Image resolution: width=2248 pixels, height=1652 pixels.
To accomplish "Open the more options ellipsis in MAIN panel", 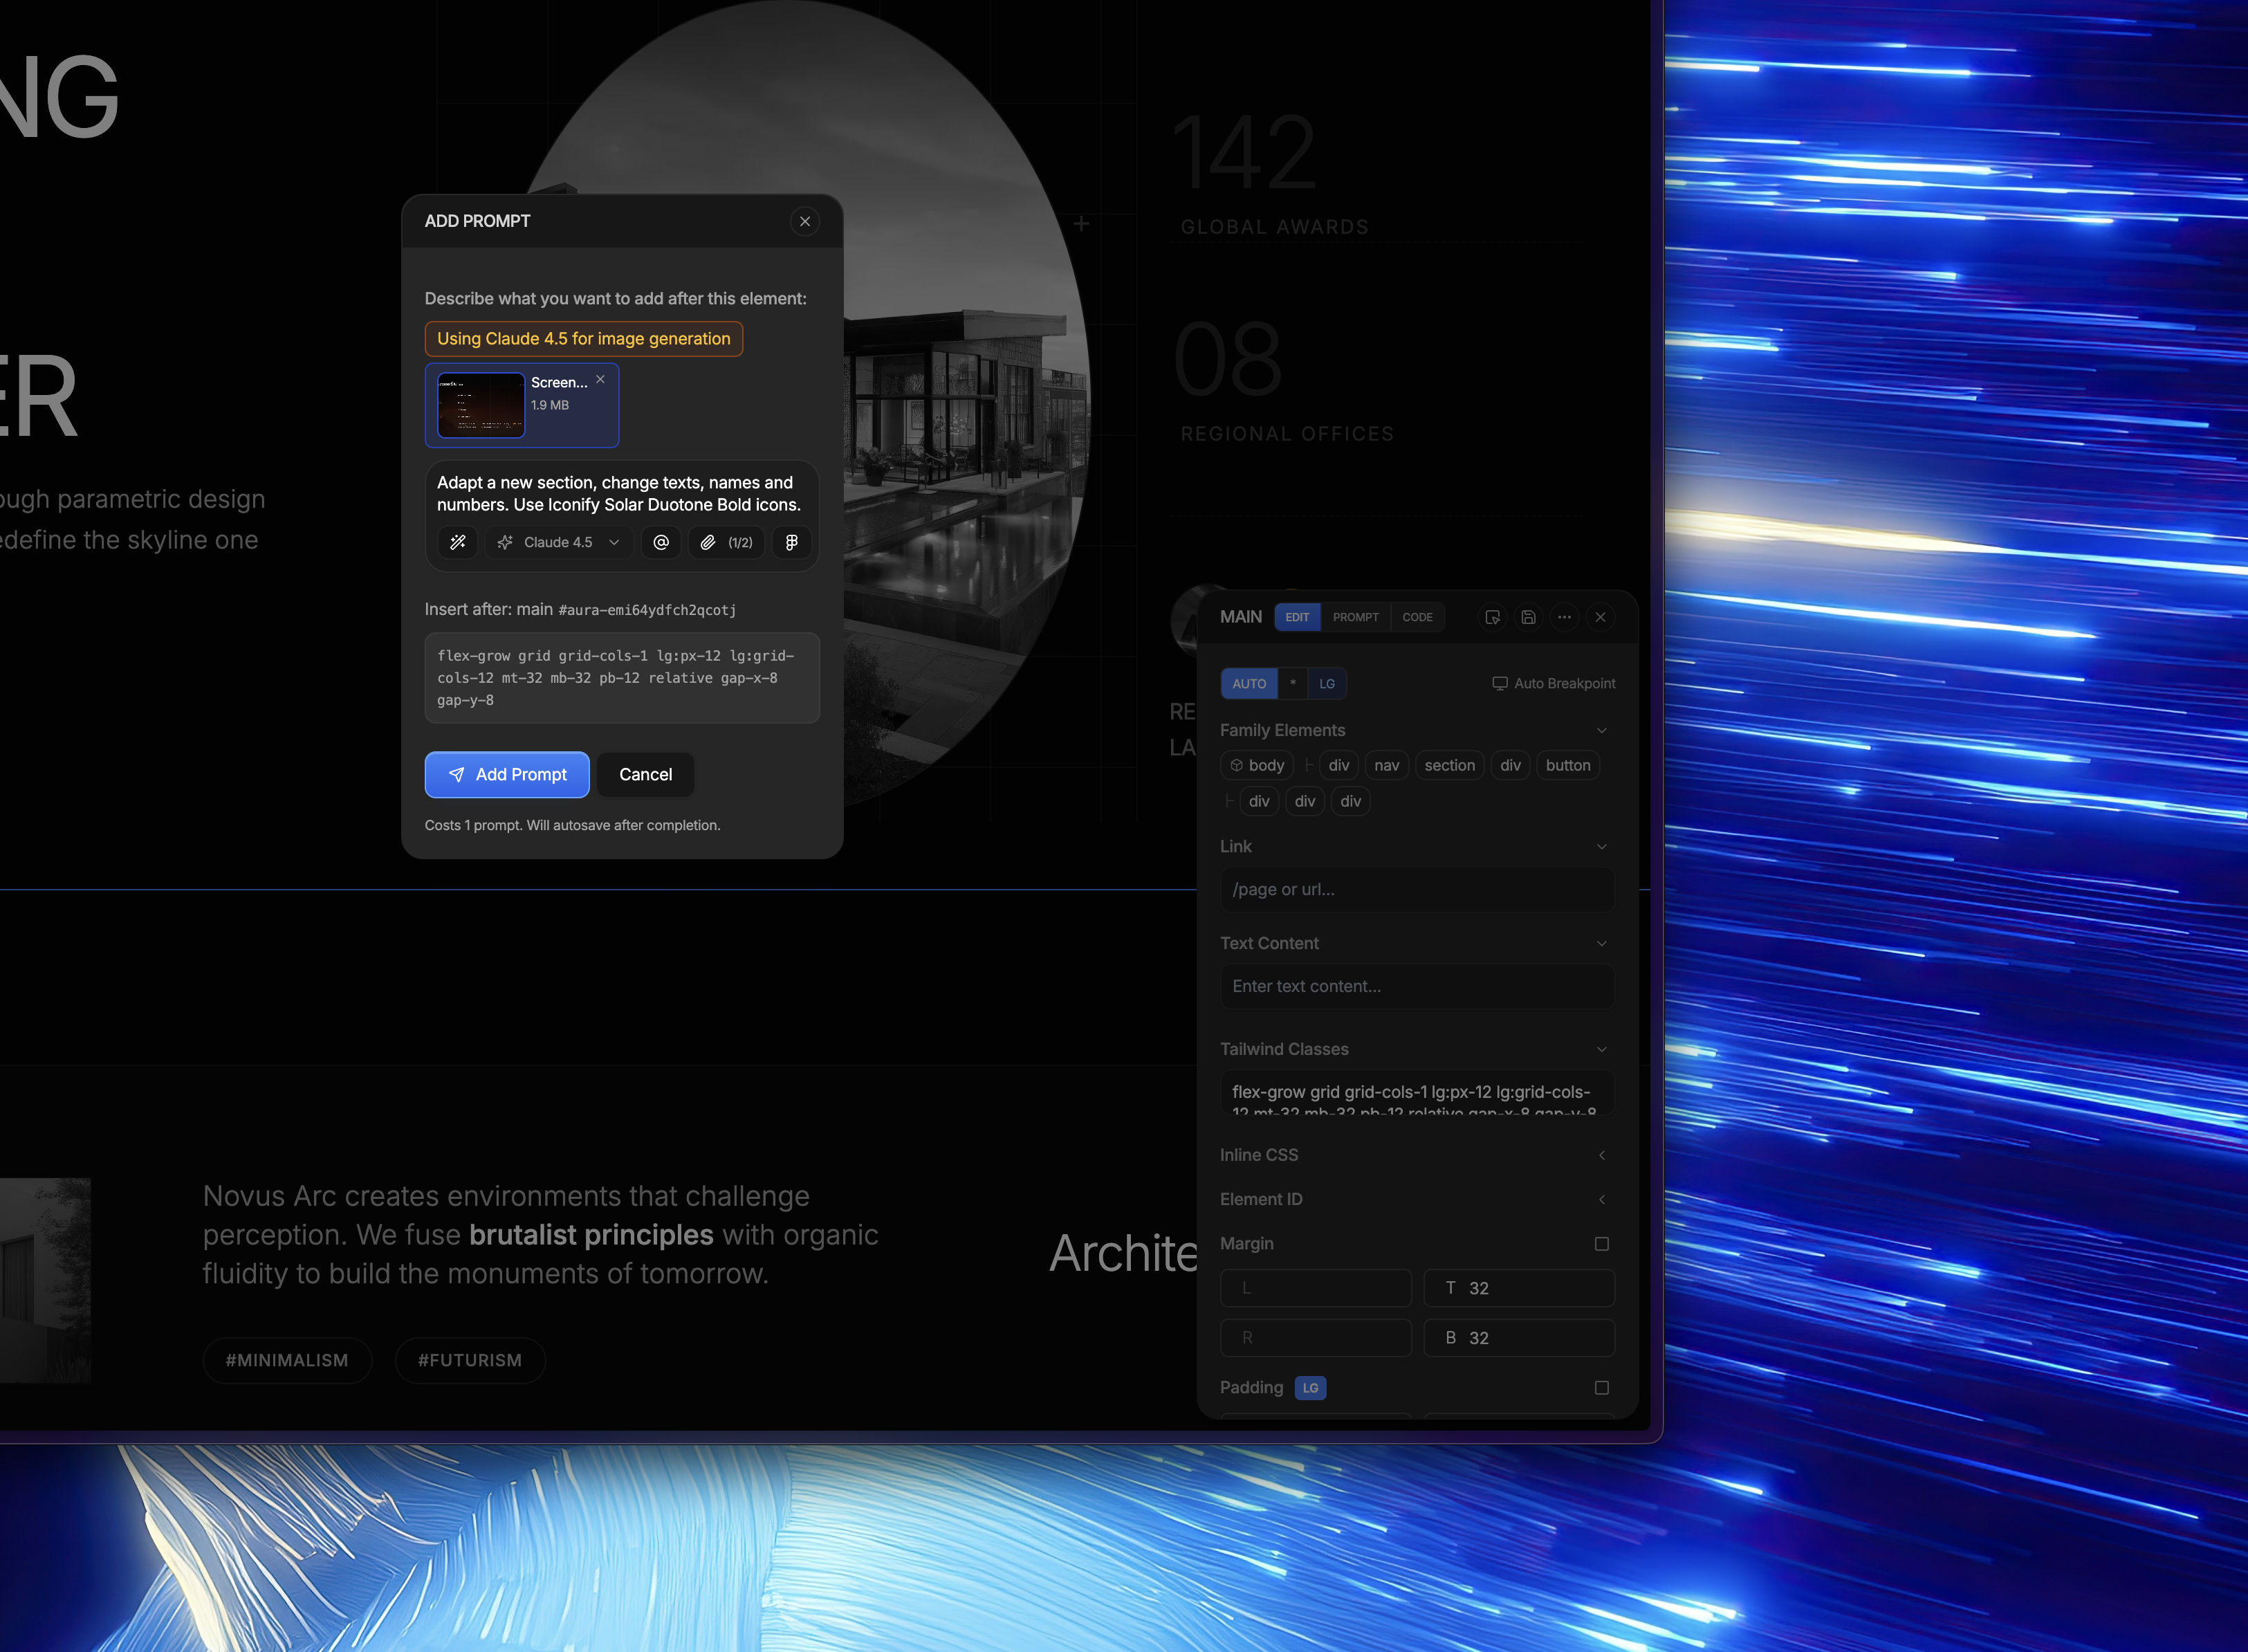I will tap(1565, 617).
